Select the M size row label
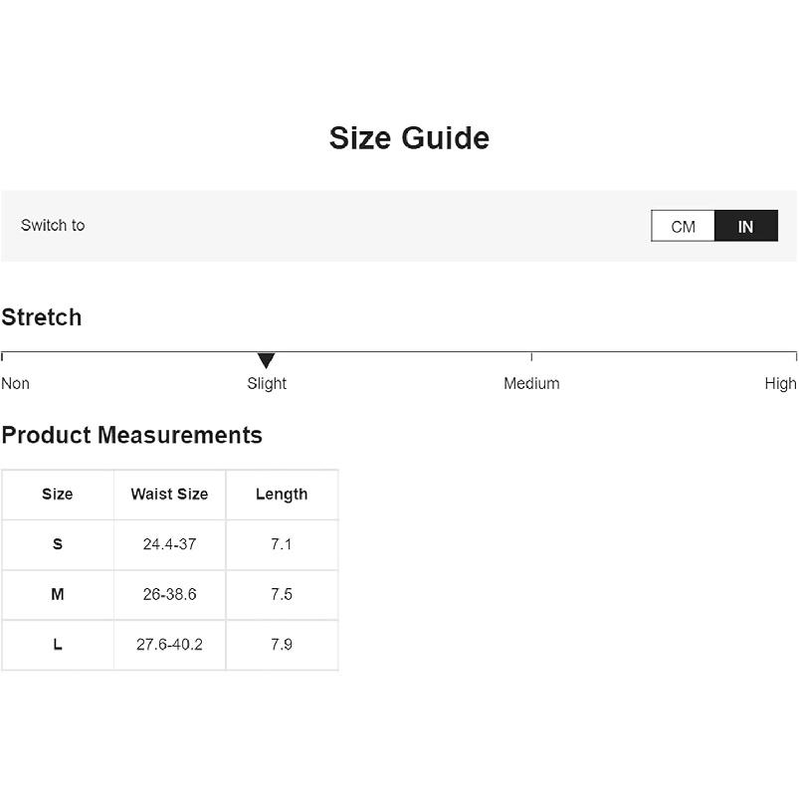Viewport: 799px width, 799px height. 58,594
